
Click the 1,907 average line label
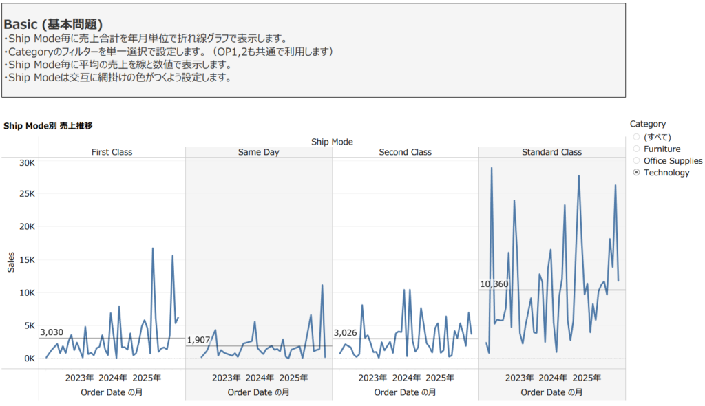click(198, 340)
